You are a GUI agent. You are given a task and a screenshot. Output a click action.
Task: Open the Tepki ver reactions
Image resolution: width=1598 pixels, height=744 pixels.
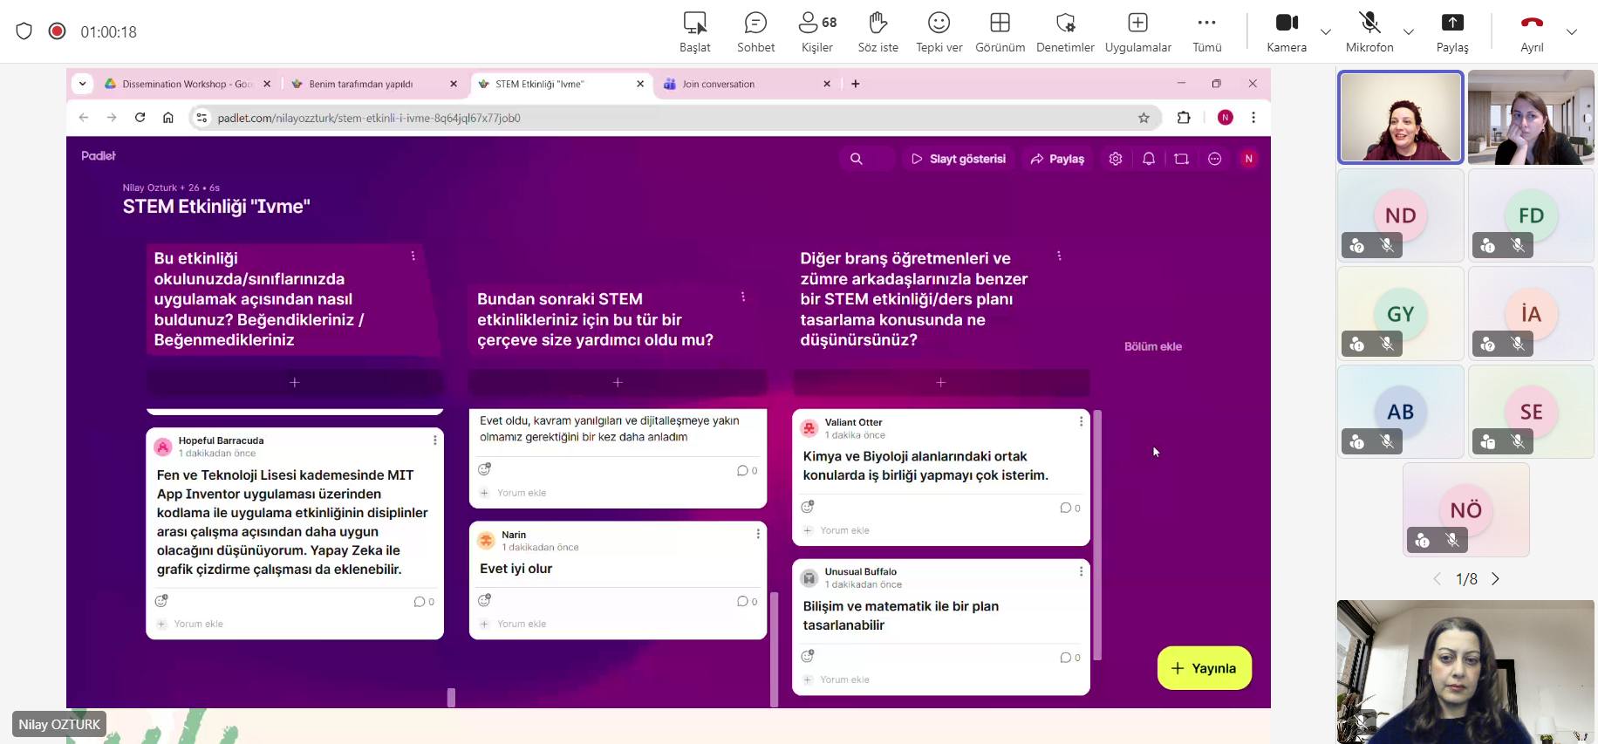[x=939, y=31]
